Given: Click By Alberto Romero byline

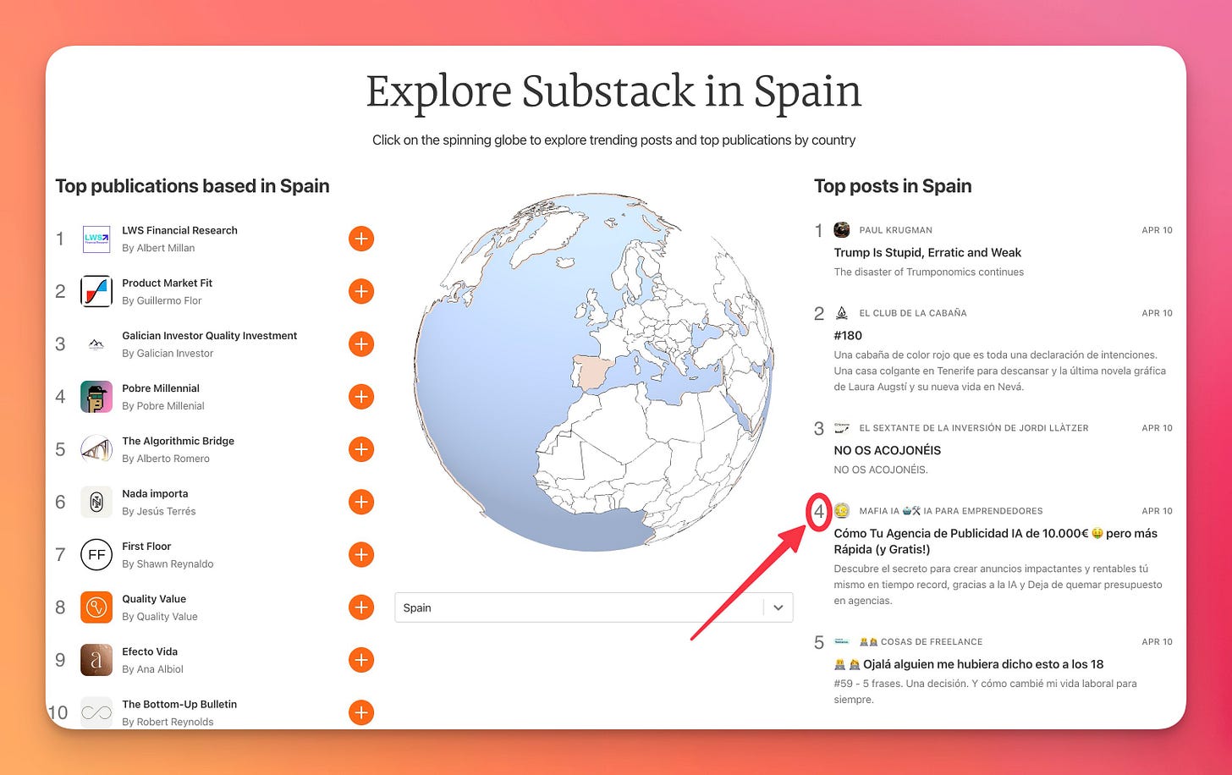Looking at the screenshot, I should pyautogui.click(x=166, y=459).
